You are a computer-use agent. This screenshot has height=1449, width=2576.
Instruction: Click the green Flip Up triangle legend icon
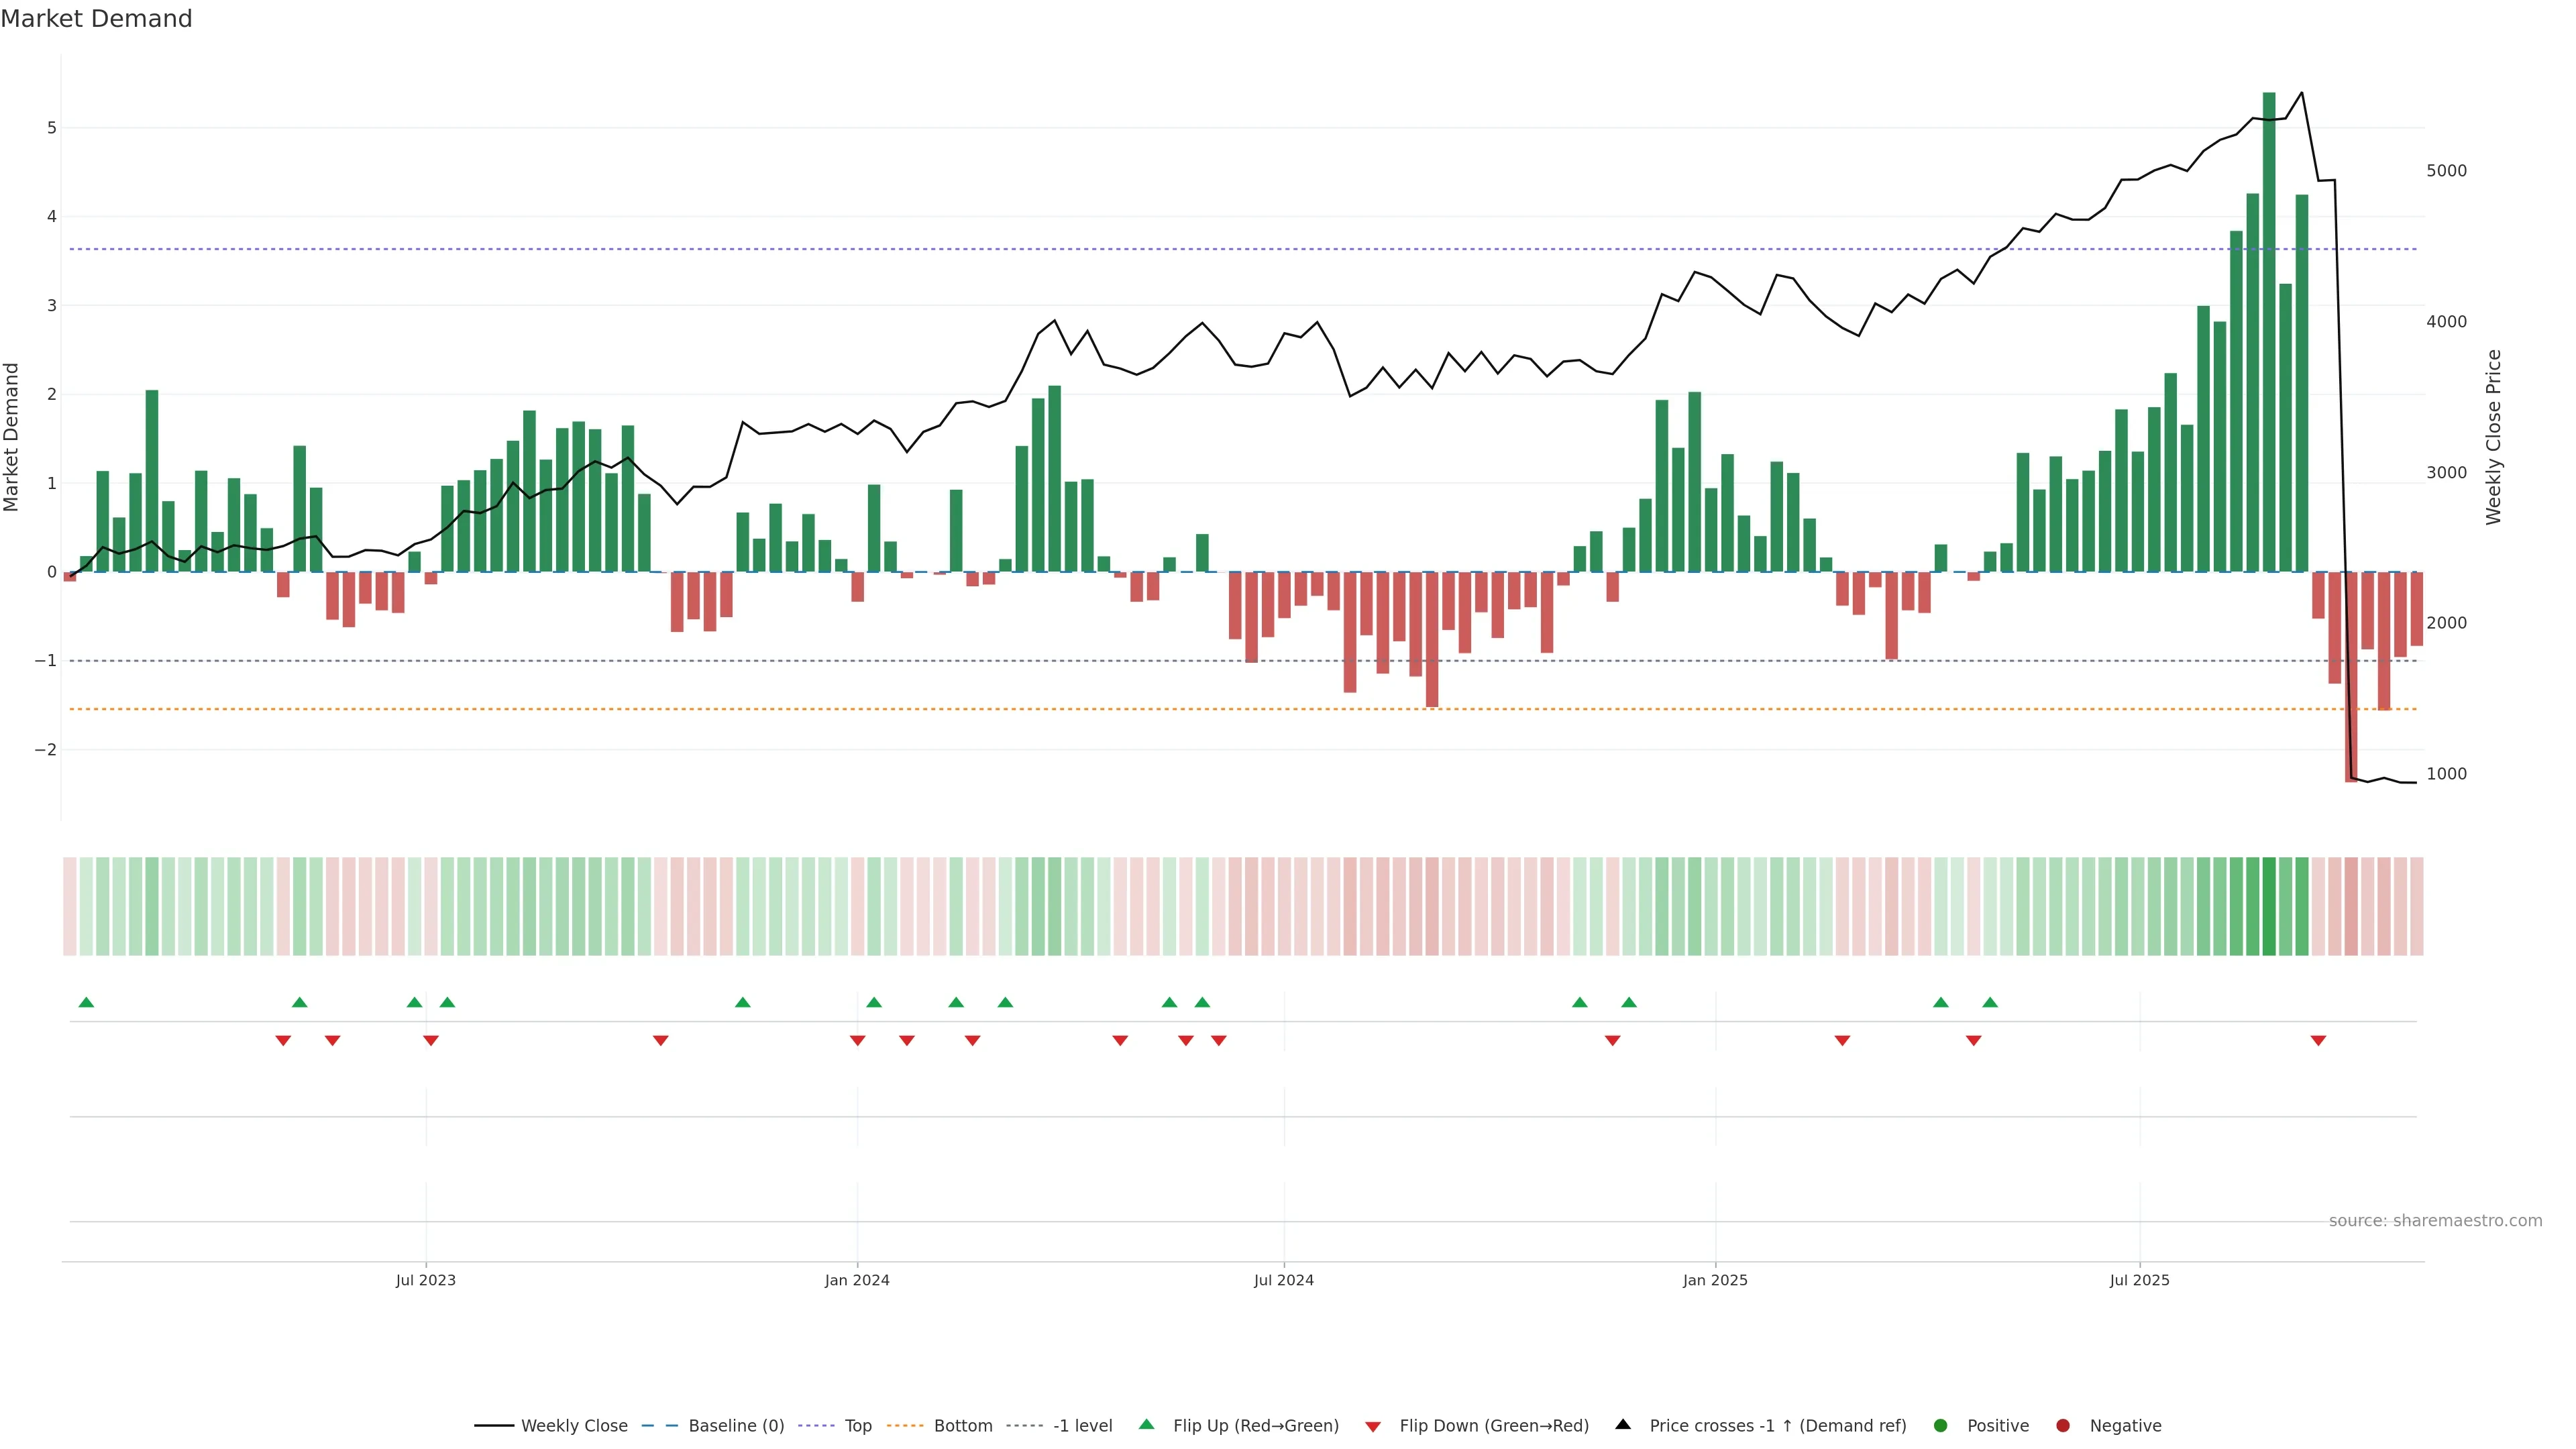1146,1424
